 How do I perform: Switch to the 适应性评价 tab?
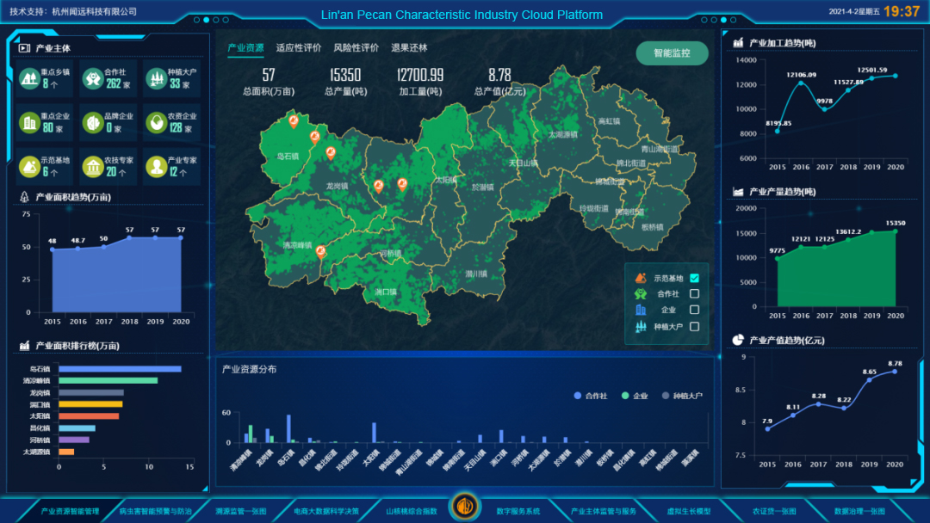coord(298,48)
